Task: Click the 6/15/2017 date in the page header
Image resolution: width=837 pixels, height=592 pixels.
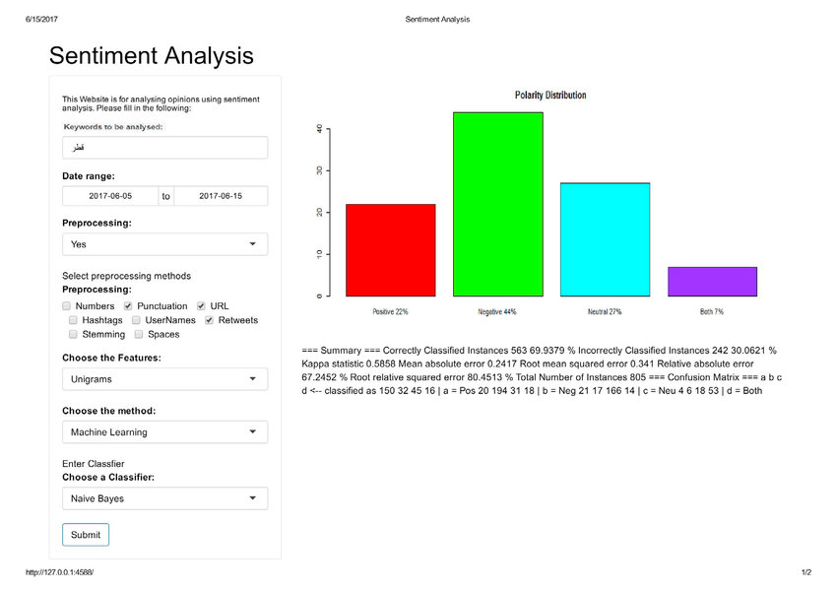Action: click(41, 20)
